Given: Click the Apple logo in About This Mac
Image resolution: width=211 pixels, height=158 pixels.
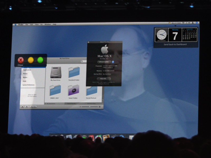Looking at the screenshot, I should 105,49.
